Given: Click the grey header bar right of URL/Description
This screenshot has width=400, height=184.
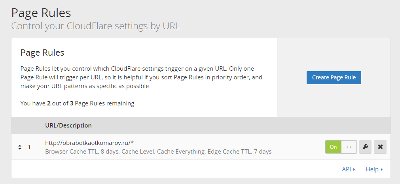Looking at the screenshot, I should pos(237,126).
